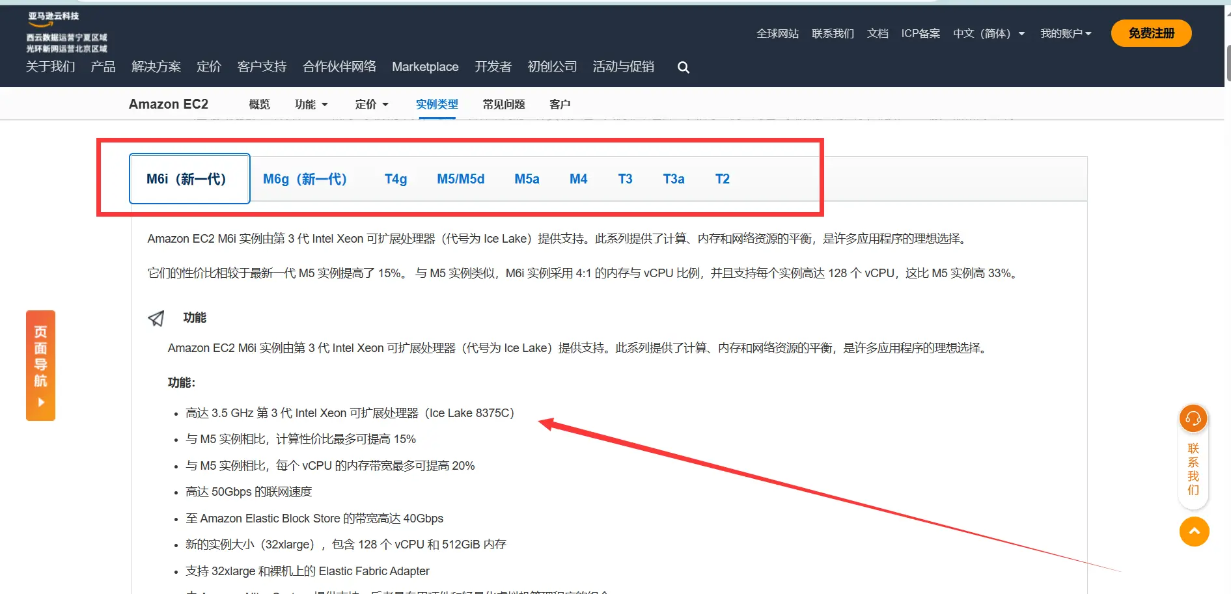Click the Amazon EC2 product title link
The image size is (1231, 594).
(169, 104)
